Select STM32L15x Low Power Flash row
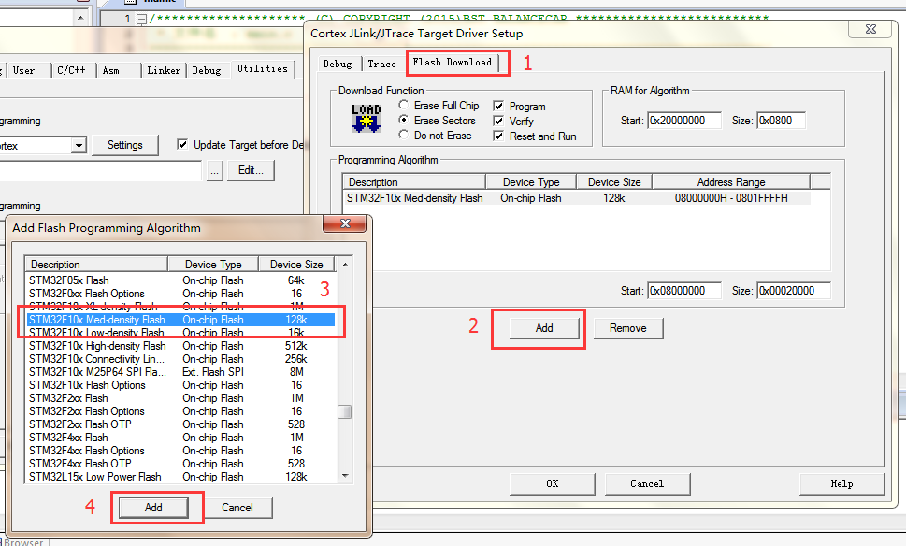Viewport: 906px width, 546px height. (180, 477)
